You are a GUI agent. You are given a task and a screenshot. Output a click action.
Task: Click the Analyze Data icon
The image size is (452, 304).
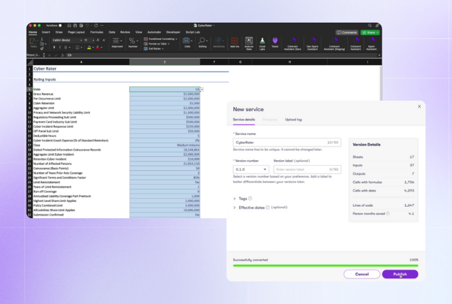click(249, 43)
